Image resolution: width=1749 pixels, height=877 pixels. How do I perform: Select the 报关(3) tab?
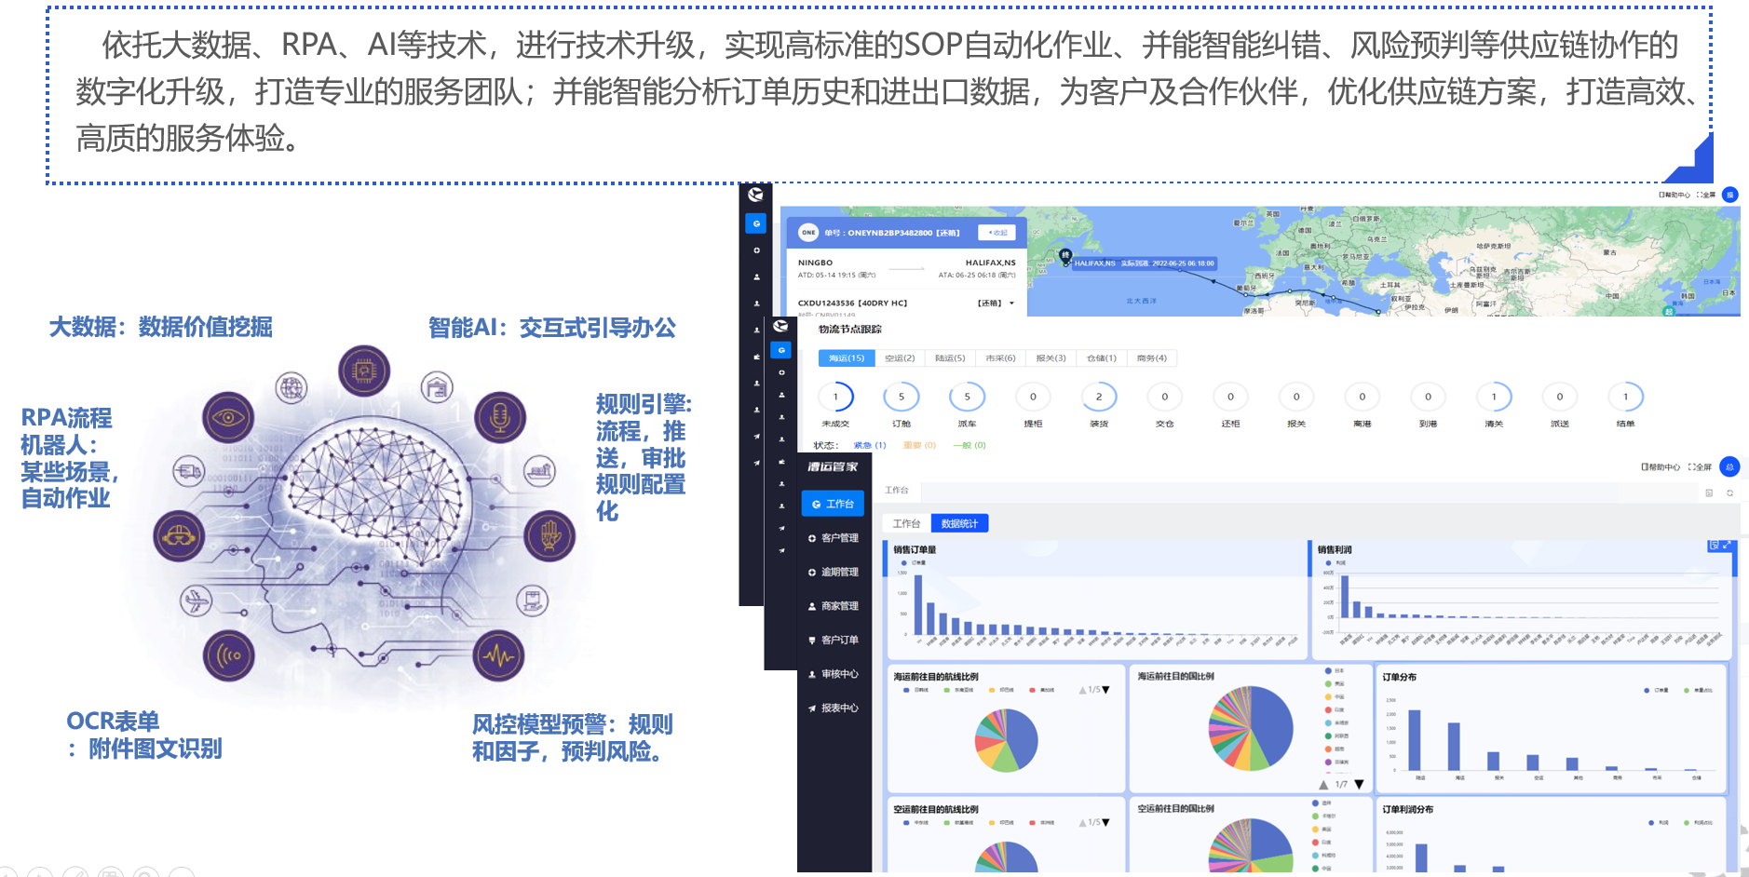pyautogui.click(x=1051, y=358)
